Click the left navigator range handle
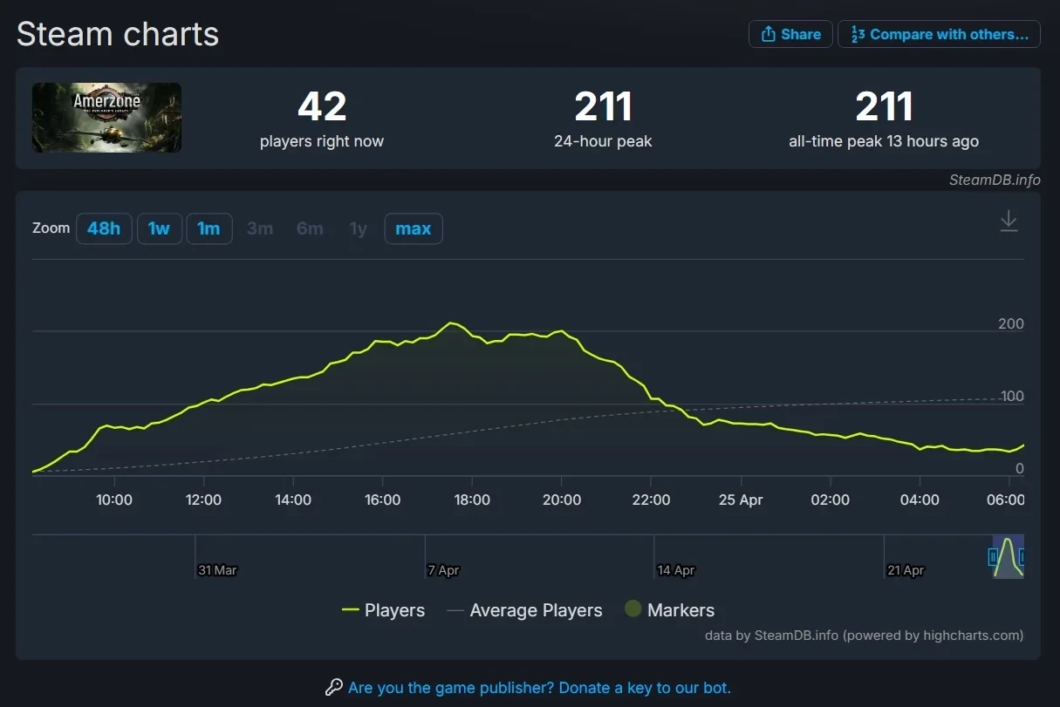Image resolution: width=1060 pixels, height=707 pixels. coord(993,556)
